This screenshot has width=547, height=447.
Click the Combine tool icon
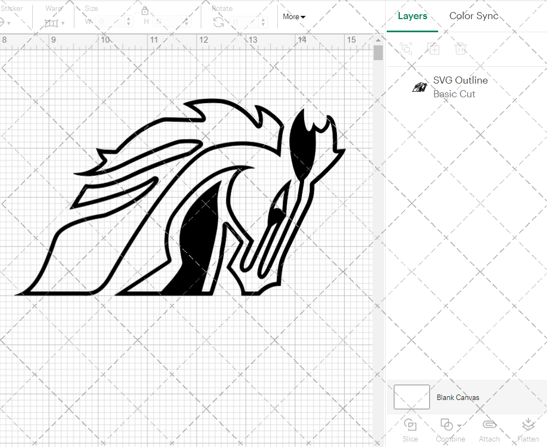pyautogui.click(x=447, y=425)
